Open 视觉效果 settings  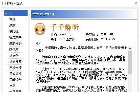(x=16, y=37)
